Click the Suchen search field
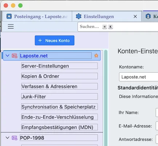 (118, 27)
